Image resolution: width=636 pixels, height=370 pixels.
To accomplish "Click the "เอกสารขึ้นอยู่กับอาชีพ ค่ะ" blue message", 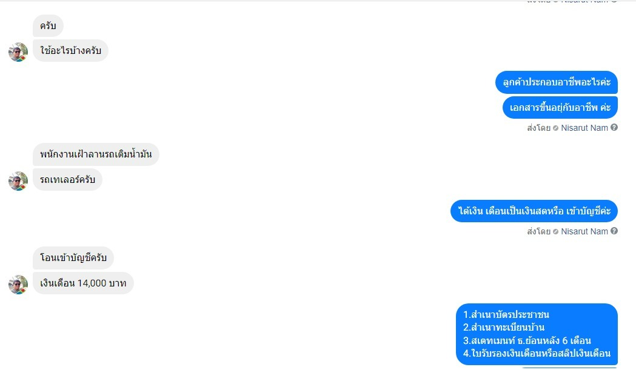I will coord(560,107).
